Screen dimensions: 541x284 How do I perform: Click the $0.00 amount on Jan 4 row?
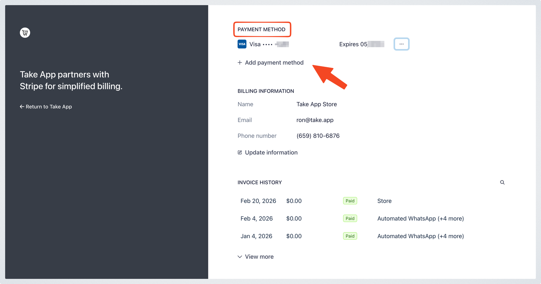(x=294, y=236)
